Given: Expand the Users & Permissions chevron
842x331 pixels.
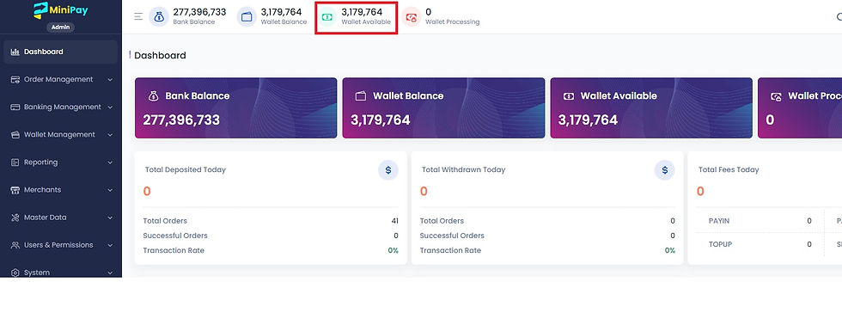Looking at the screenshot, I should tap(110, 245).
